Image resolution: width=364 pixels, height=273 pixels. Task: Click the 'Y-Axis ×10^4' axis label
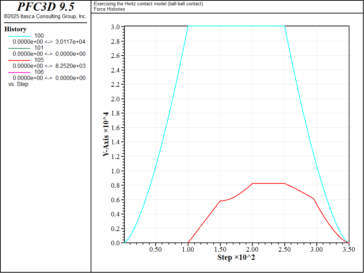106,134
